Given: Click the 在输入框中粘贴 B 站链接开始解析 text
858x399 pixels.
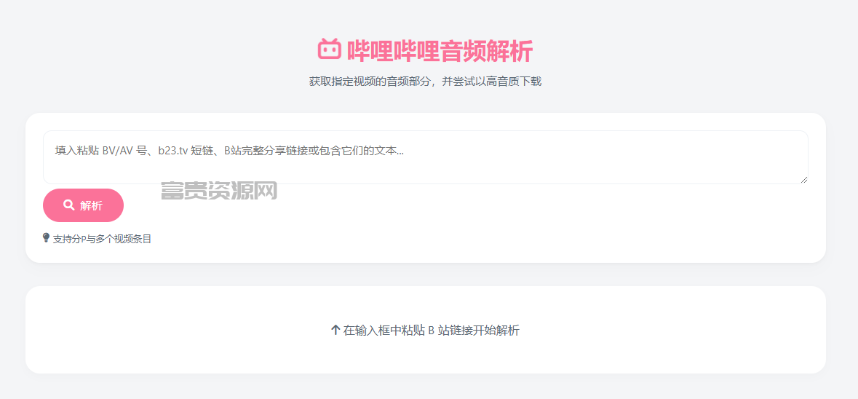Looking at the screenshot, I should [x=432, y=331].
